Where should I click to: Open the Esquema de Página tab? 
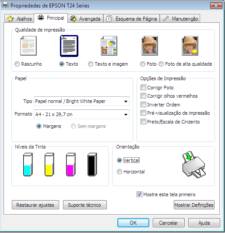pyautogui.click(x=132, y=19)
